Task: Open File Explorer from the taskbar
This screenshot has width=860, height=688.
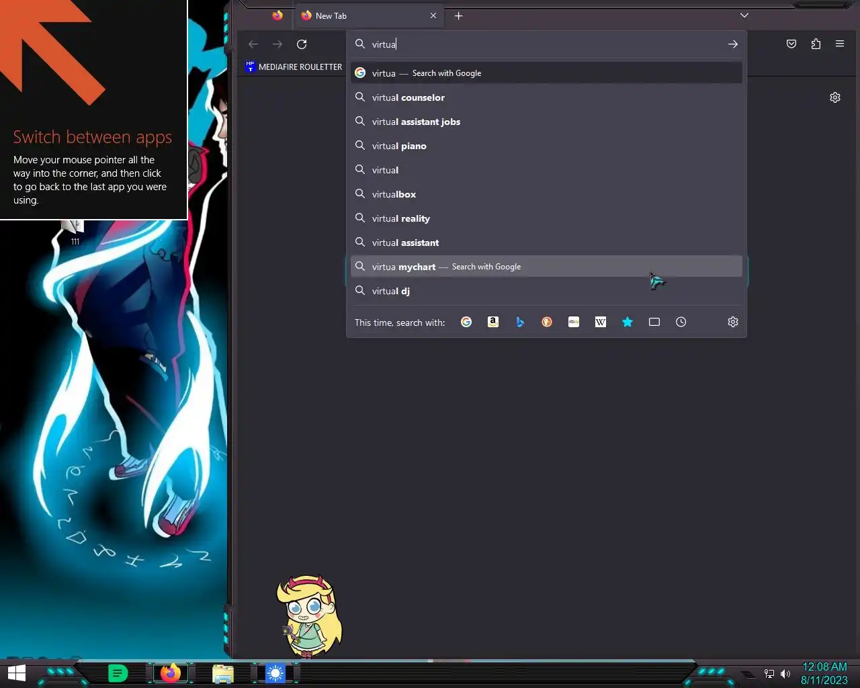Action: 223,673
